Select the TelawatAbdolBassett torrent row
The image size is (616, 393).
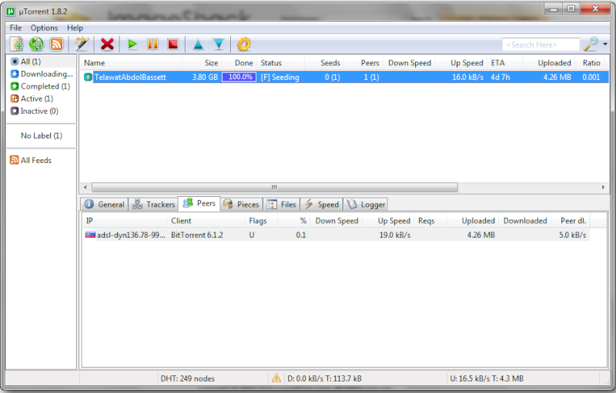tap(344, 77)
